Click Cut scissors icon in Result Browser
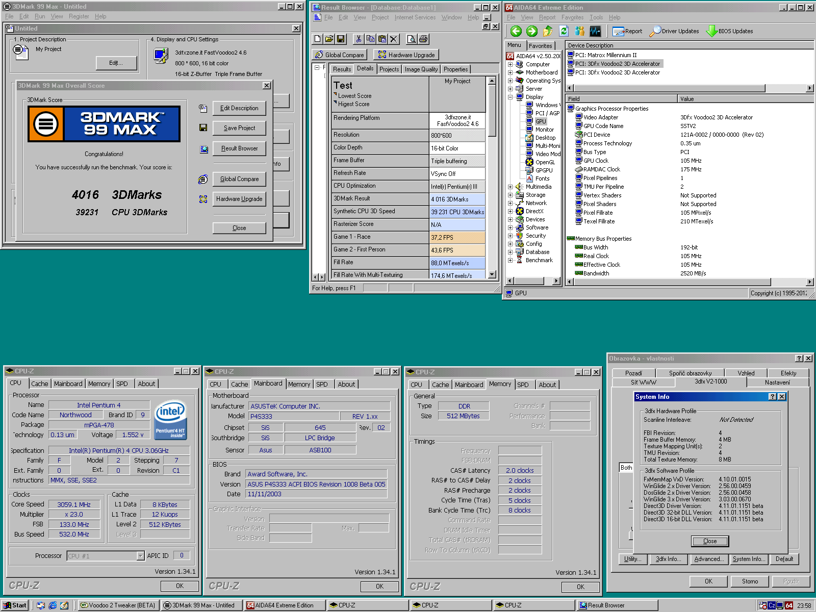Image resolution: width=816 pixels, height=612 pixels. [359, 39]
